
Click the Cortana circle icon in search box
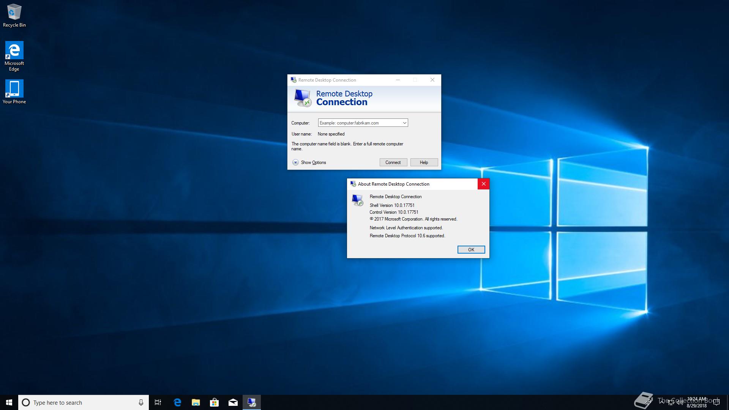[x=26, y=402]
